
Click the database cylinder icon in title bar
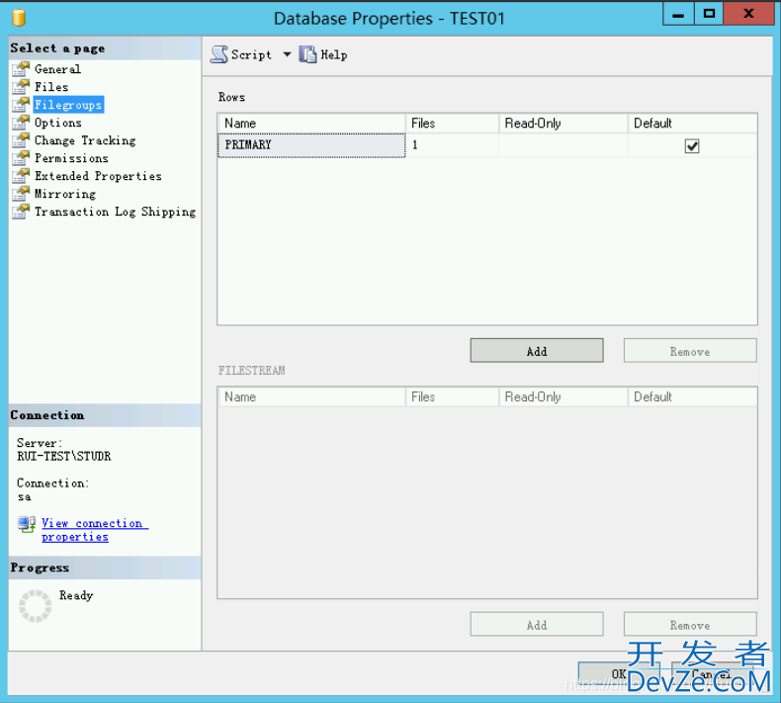[19, 18]
